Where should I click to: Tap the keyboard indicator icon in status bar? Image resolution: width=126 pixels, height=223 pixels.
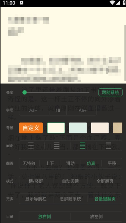tap(22, 3)
